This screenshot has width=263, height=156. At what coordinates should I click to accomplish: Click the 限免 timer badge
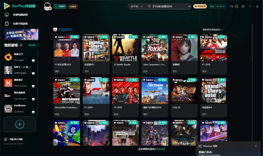click(217, 6)
